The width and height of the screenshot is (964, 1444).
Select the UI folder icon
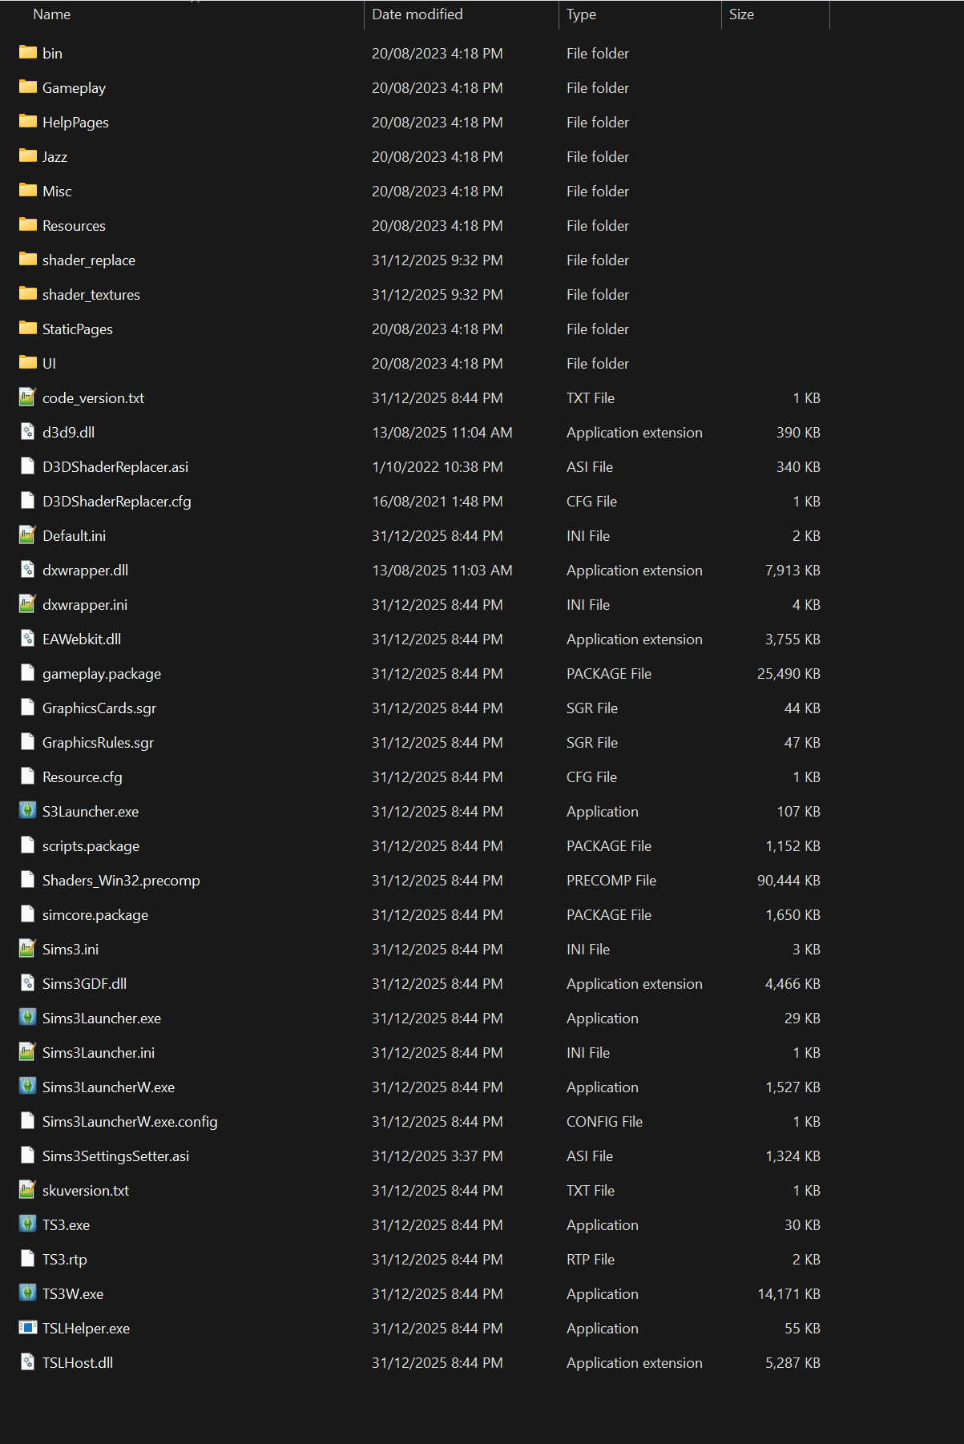point(28,363)
